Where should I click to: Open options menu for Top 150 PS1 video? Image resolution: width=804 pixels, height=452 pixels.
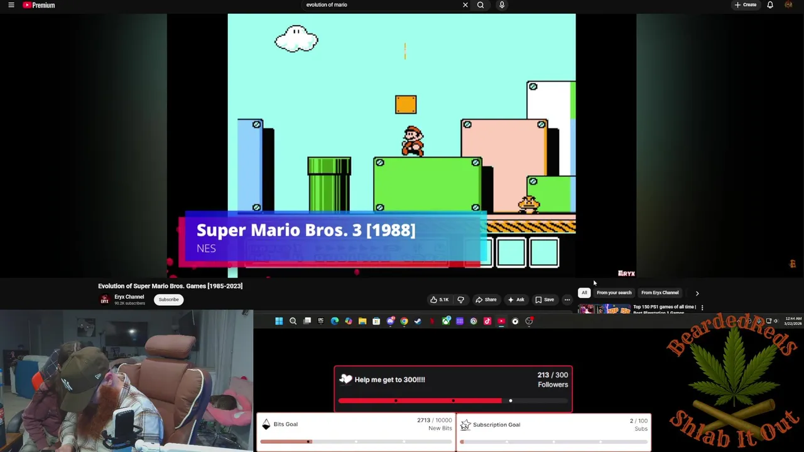pyautogui.click(x=702, y=308)
